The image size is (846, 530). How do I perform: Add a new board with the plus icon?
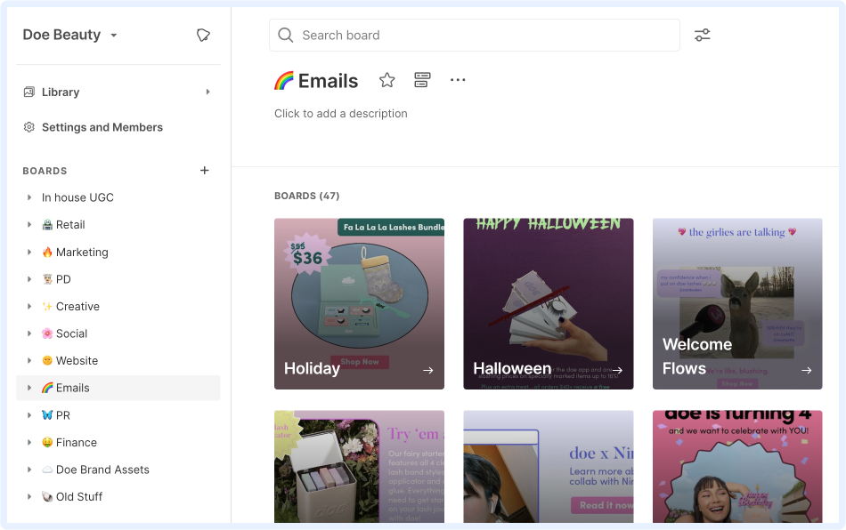[205, 170]
